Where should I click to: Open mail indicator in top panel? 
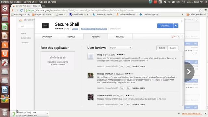point(173,2)
